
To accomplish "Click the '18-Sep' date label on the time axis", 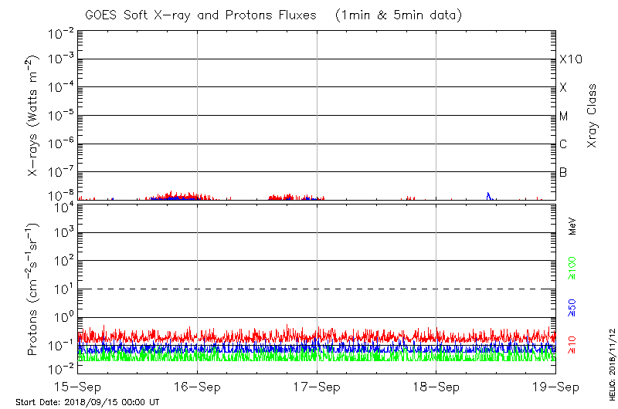I will (436, 386).
